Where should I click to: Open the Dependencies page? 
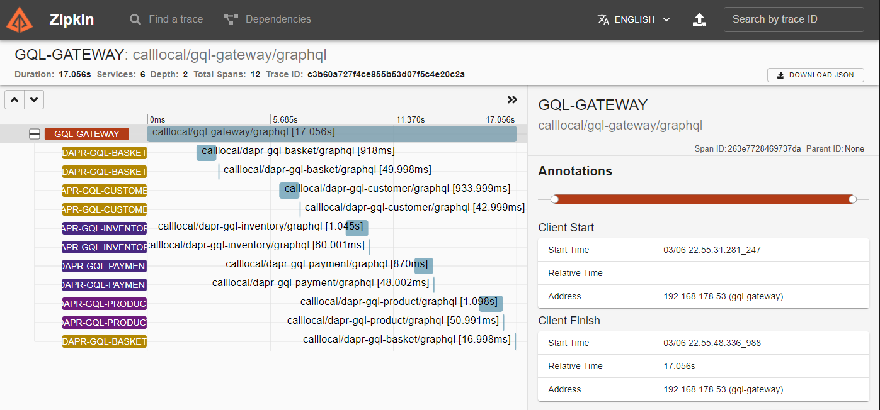267,19
